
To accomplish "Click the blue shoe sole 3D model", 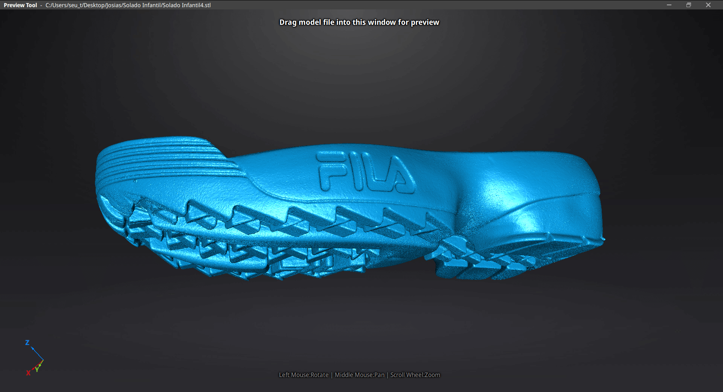I will [349, 208].
